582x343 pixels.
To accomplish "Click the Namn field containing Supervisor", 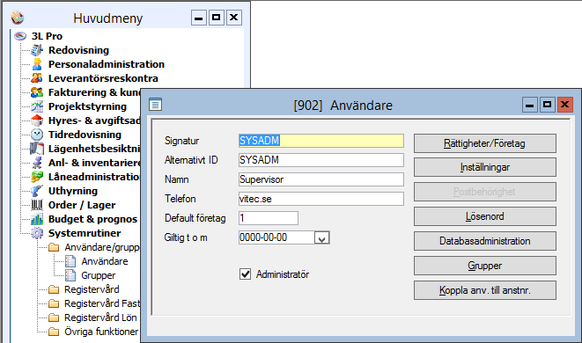I will (x=321, y=179).
